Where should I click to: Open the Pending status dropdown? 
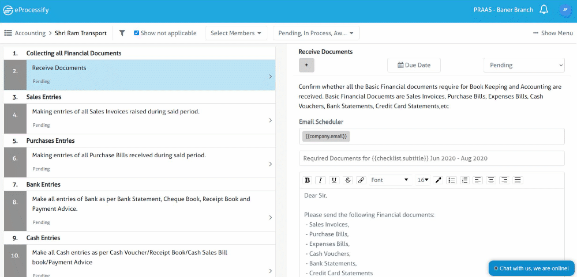click(524, 65)
